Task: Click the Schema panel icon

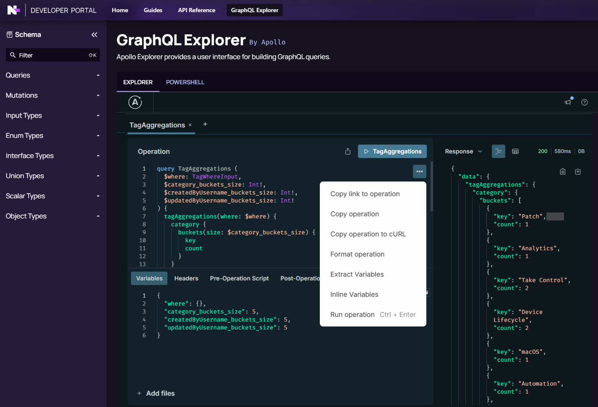Action: tap(10, 35)
